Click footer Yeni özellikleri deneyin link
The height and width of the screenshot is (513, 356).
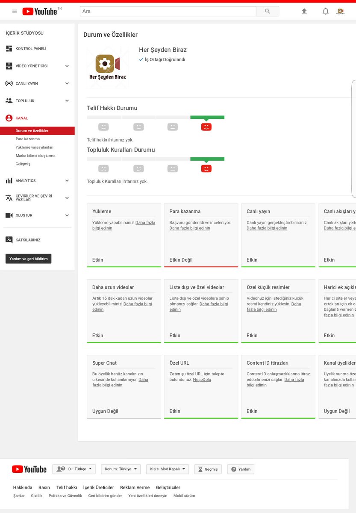pyautogui.click(x=148, y=496)
